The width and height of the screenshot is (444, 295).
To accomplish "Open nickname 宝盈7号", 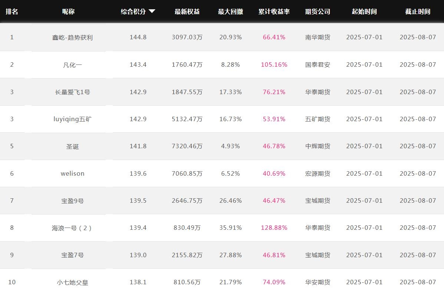I will tap(72, 255).
